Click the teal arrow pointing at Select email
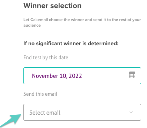 point(11,121)
